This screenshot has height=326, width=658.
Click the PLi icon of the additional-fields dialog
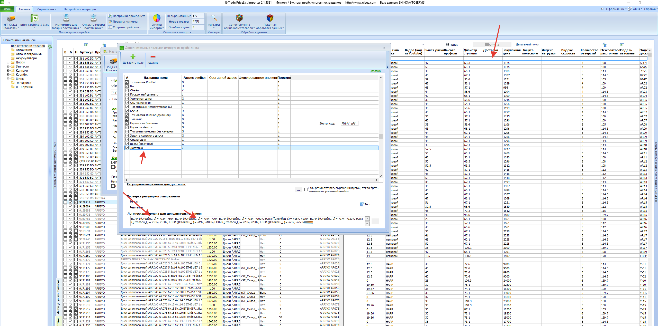(122, 48)
